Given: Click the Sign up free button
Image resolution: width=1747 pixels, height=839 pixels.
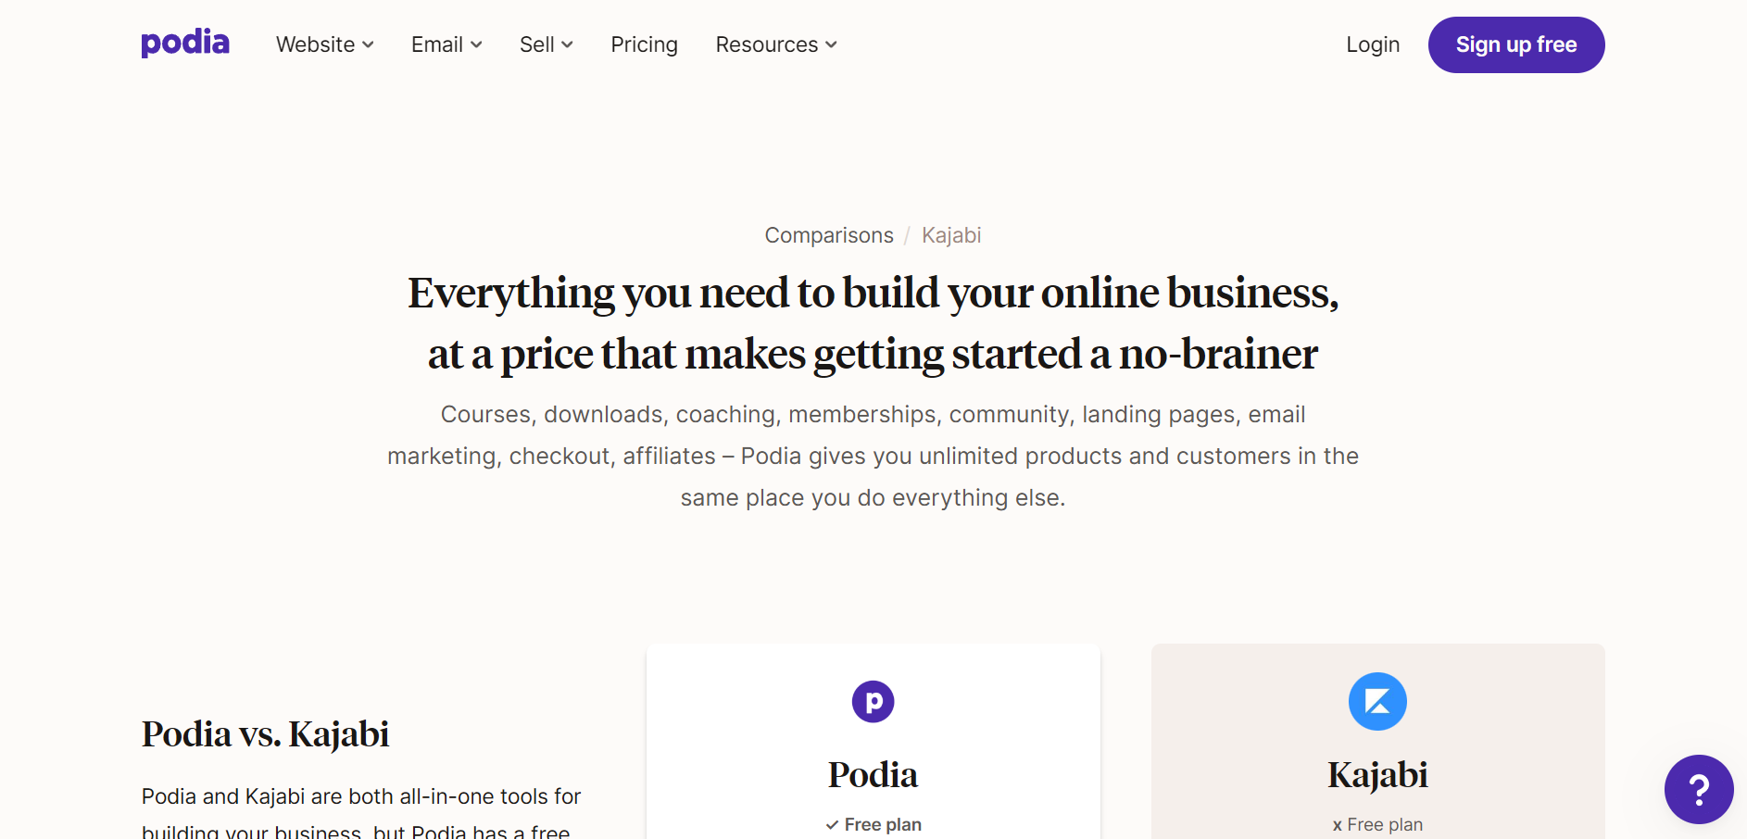Looking at the screenshot, I should pos(1515,44).
